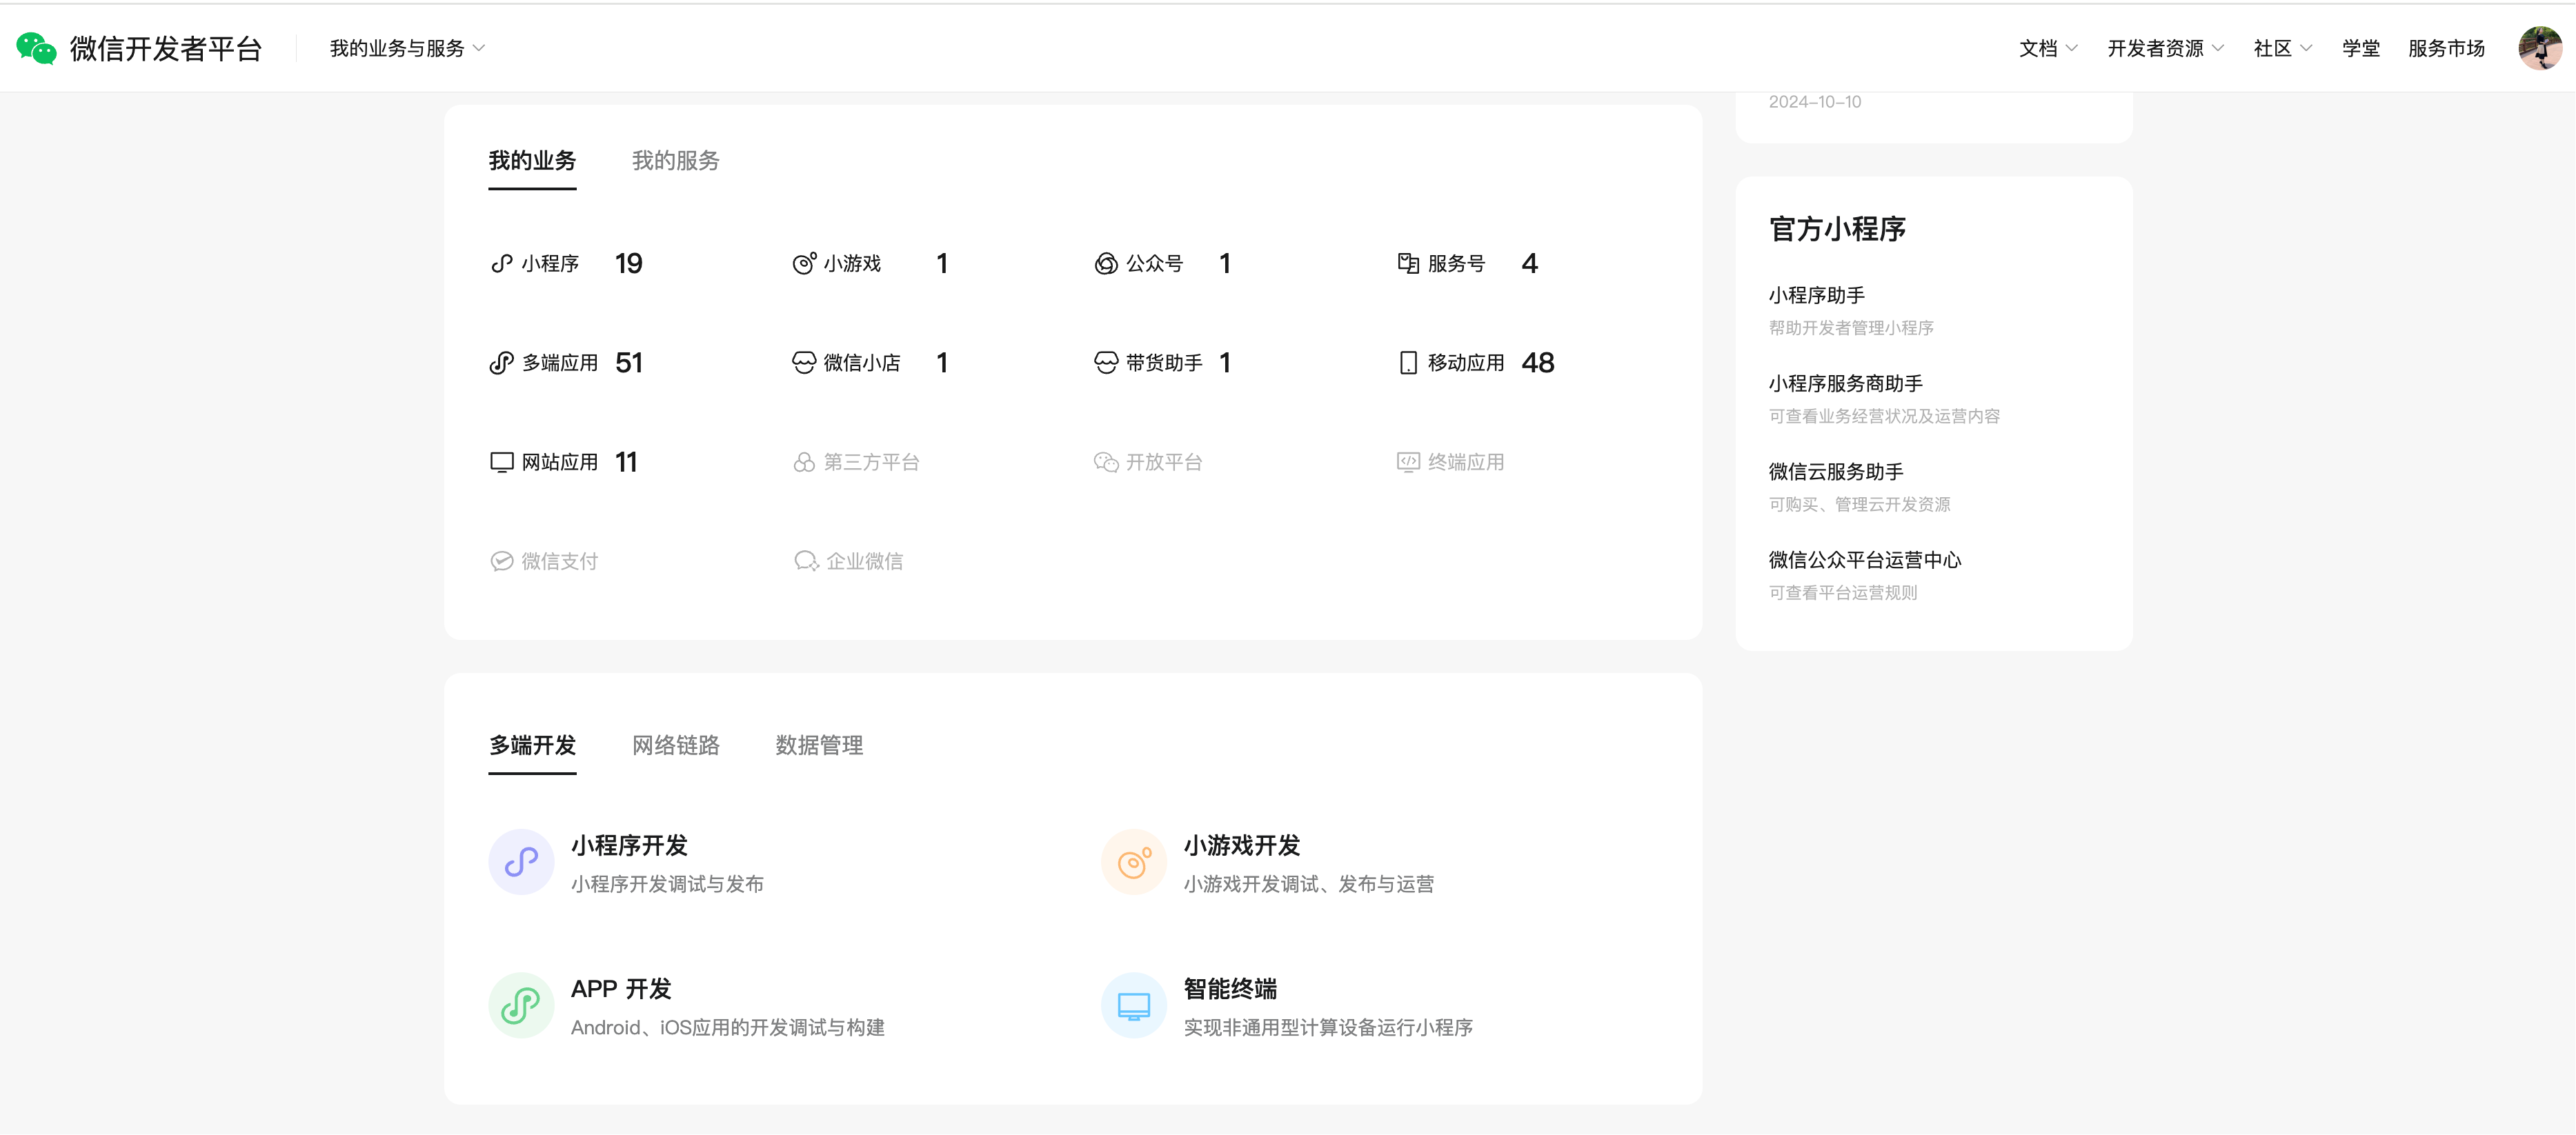Click the 小程序开发 purple round icon
Image resolution: width=2576 pixels, height=1135 pixels.
tap(521, 862)
